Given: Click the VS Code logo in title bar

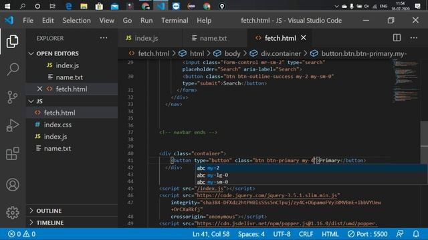Looking at the screenshot, I should [x=9, y=21].
